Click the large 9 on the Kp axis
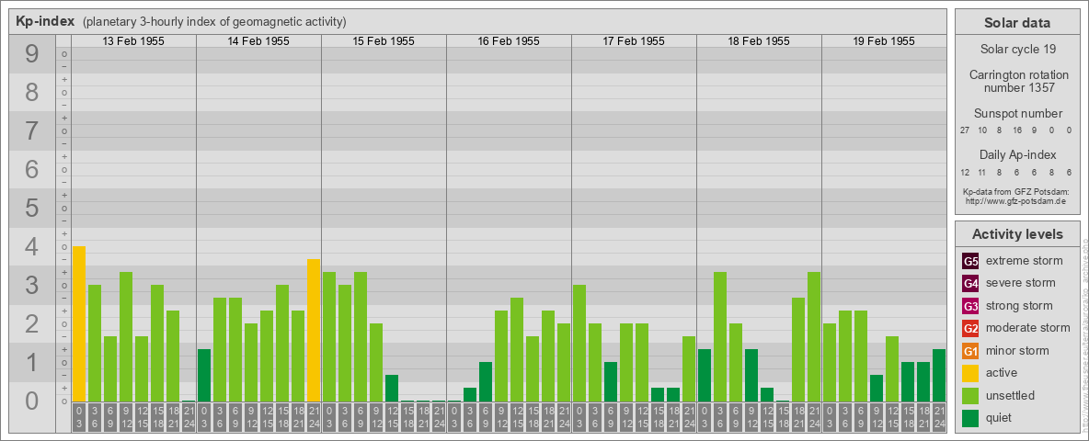Screen dimensions: 1089x441 (x=32, y=53)
